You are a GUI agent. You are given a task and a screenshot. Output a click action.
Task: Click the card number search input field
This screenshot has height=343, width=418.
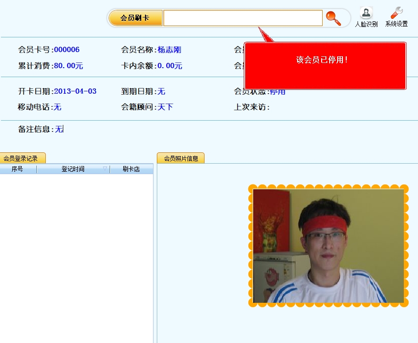pyautogui.click(x=243, y=18)
